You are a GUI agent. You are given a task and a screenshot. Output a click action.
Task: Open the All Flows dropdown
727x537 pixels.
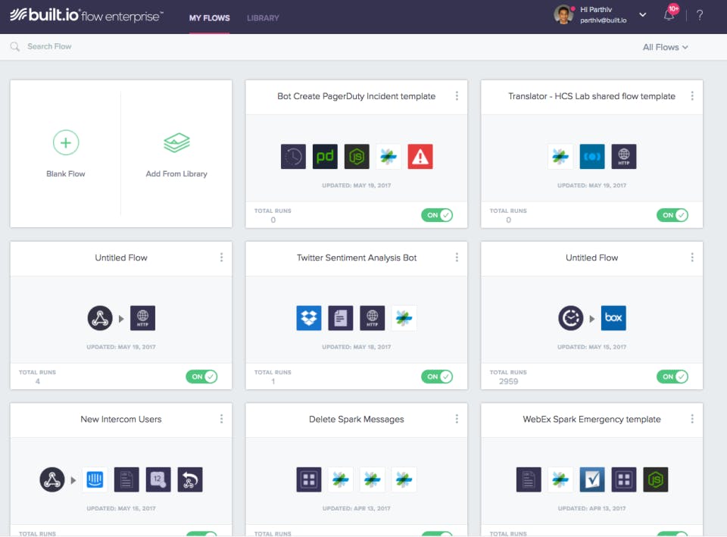pos(664,46)
